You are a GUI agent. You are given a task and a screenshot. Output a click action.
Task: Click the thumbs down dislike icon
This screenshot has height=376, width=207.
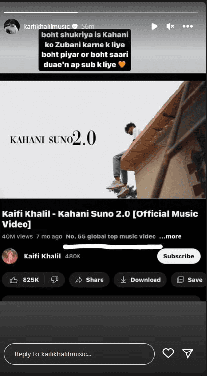(x=55, y=280)
